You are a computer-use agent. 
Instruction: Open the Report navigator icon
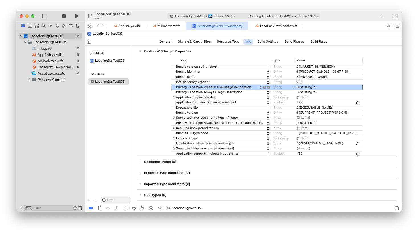[x=78, y=26]
